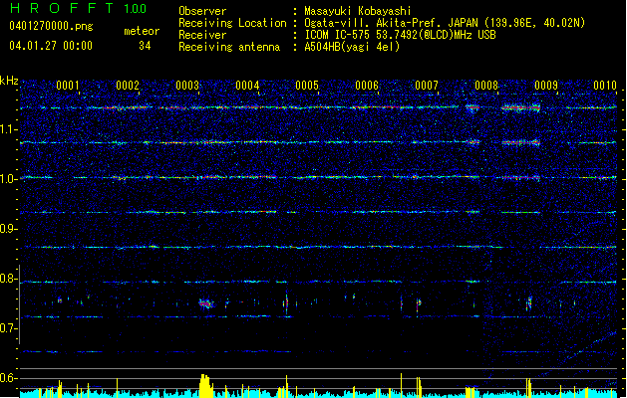Screen dimensions: 627x398
Task: Click the Receiving antenna label
Action: pyautogui.click(x=229, y=47)
